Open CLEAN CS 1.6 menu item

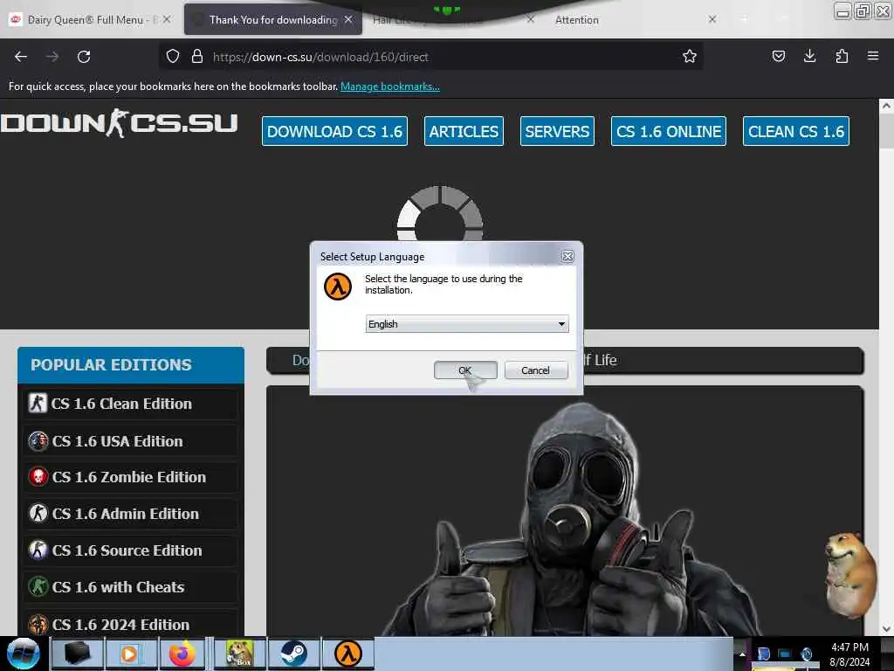[796, 131]
